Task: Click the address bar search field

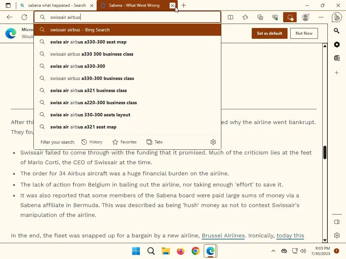Action: pyautogui.click(x=127, y=17)
